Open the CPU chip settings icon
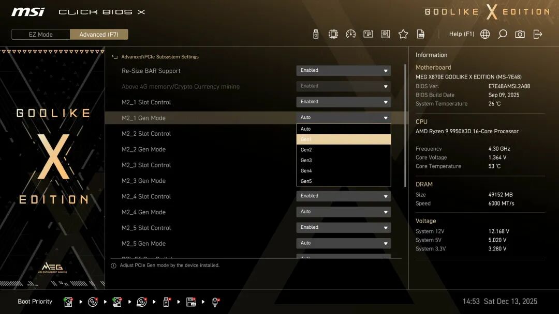The image size is (559, 314). [333, 34]
